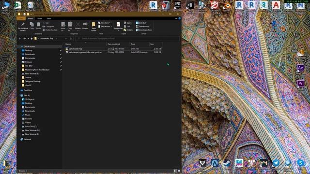
Task: Open recent locations dropdown arrow
Action: point(28,39)
